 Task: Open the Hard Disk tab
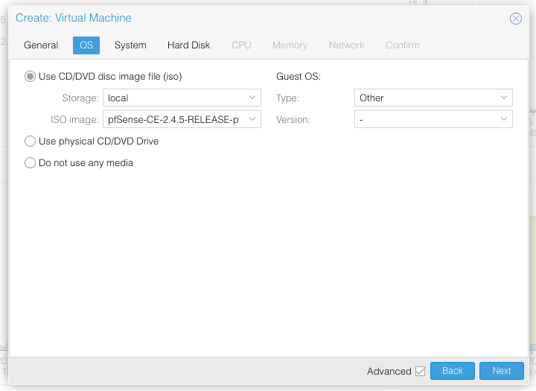pyautogui.click(x=188, y=45)
